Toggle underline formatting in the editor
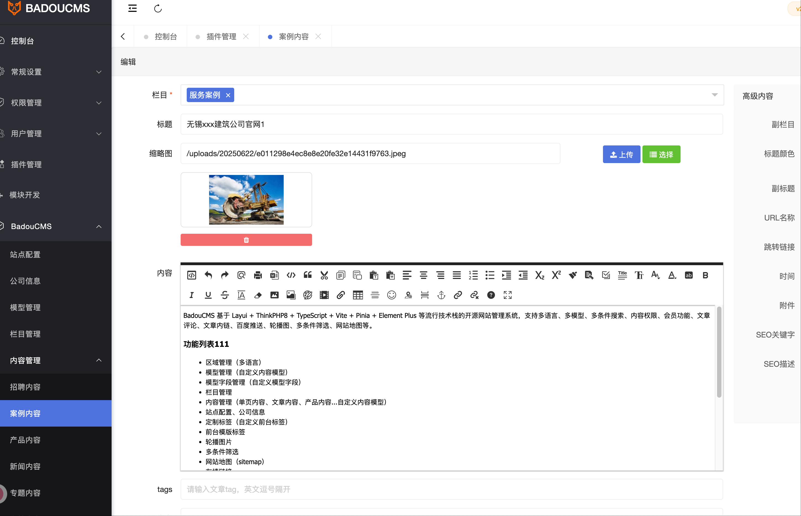This screenshot has height=516, width=801. [x=208, y=295]
